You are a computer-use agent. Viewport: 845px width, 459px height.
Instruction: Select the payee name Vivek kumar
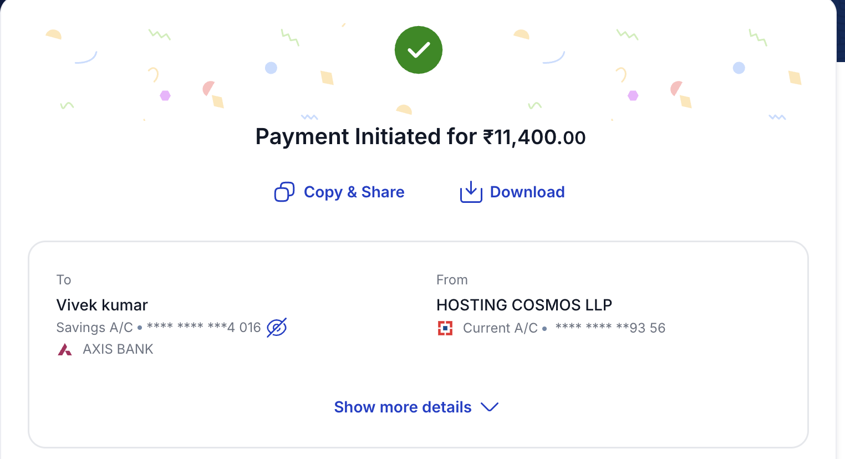pos(102,305)
